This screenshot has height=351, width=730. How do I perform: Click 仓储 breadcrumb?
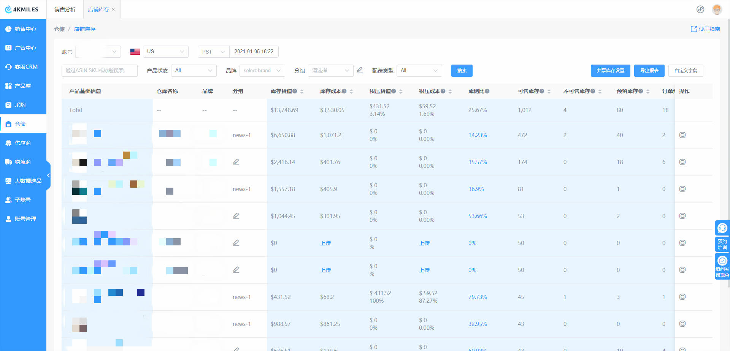[59, 29]
